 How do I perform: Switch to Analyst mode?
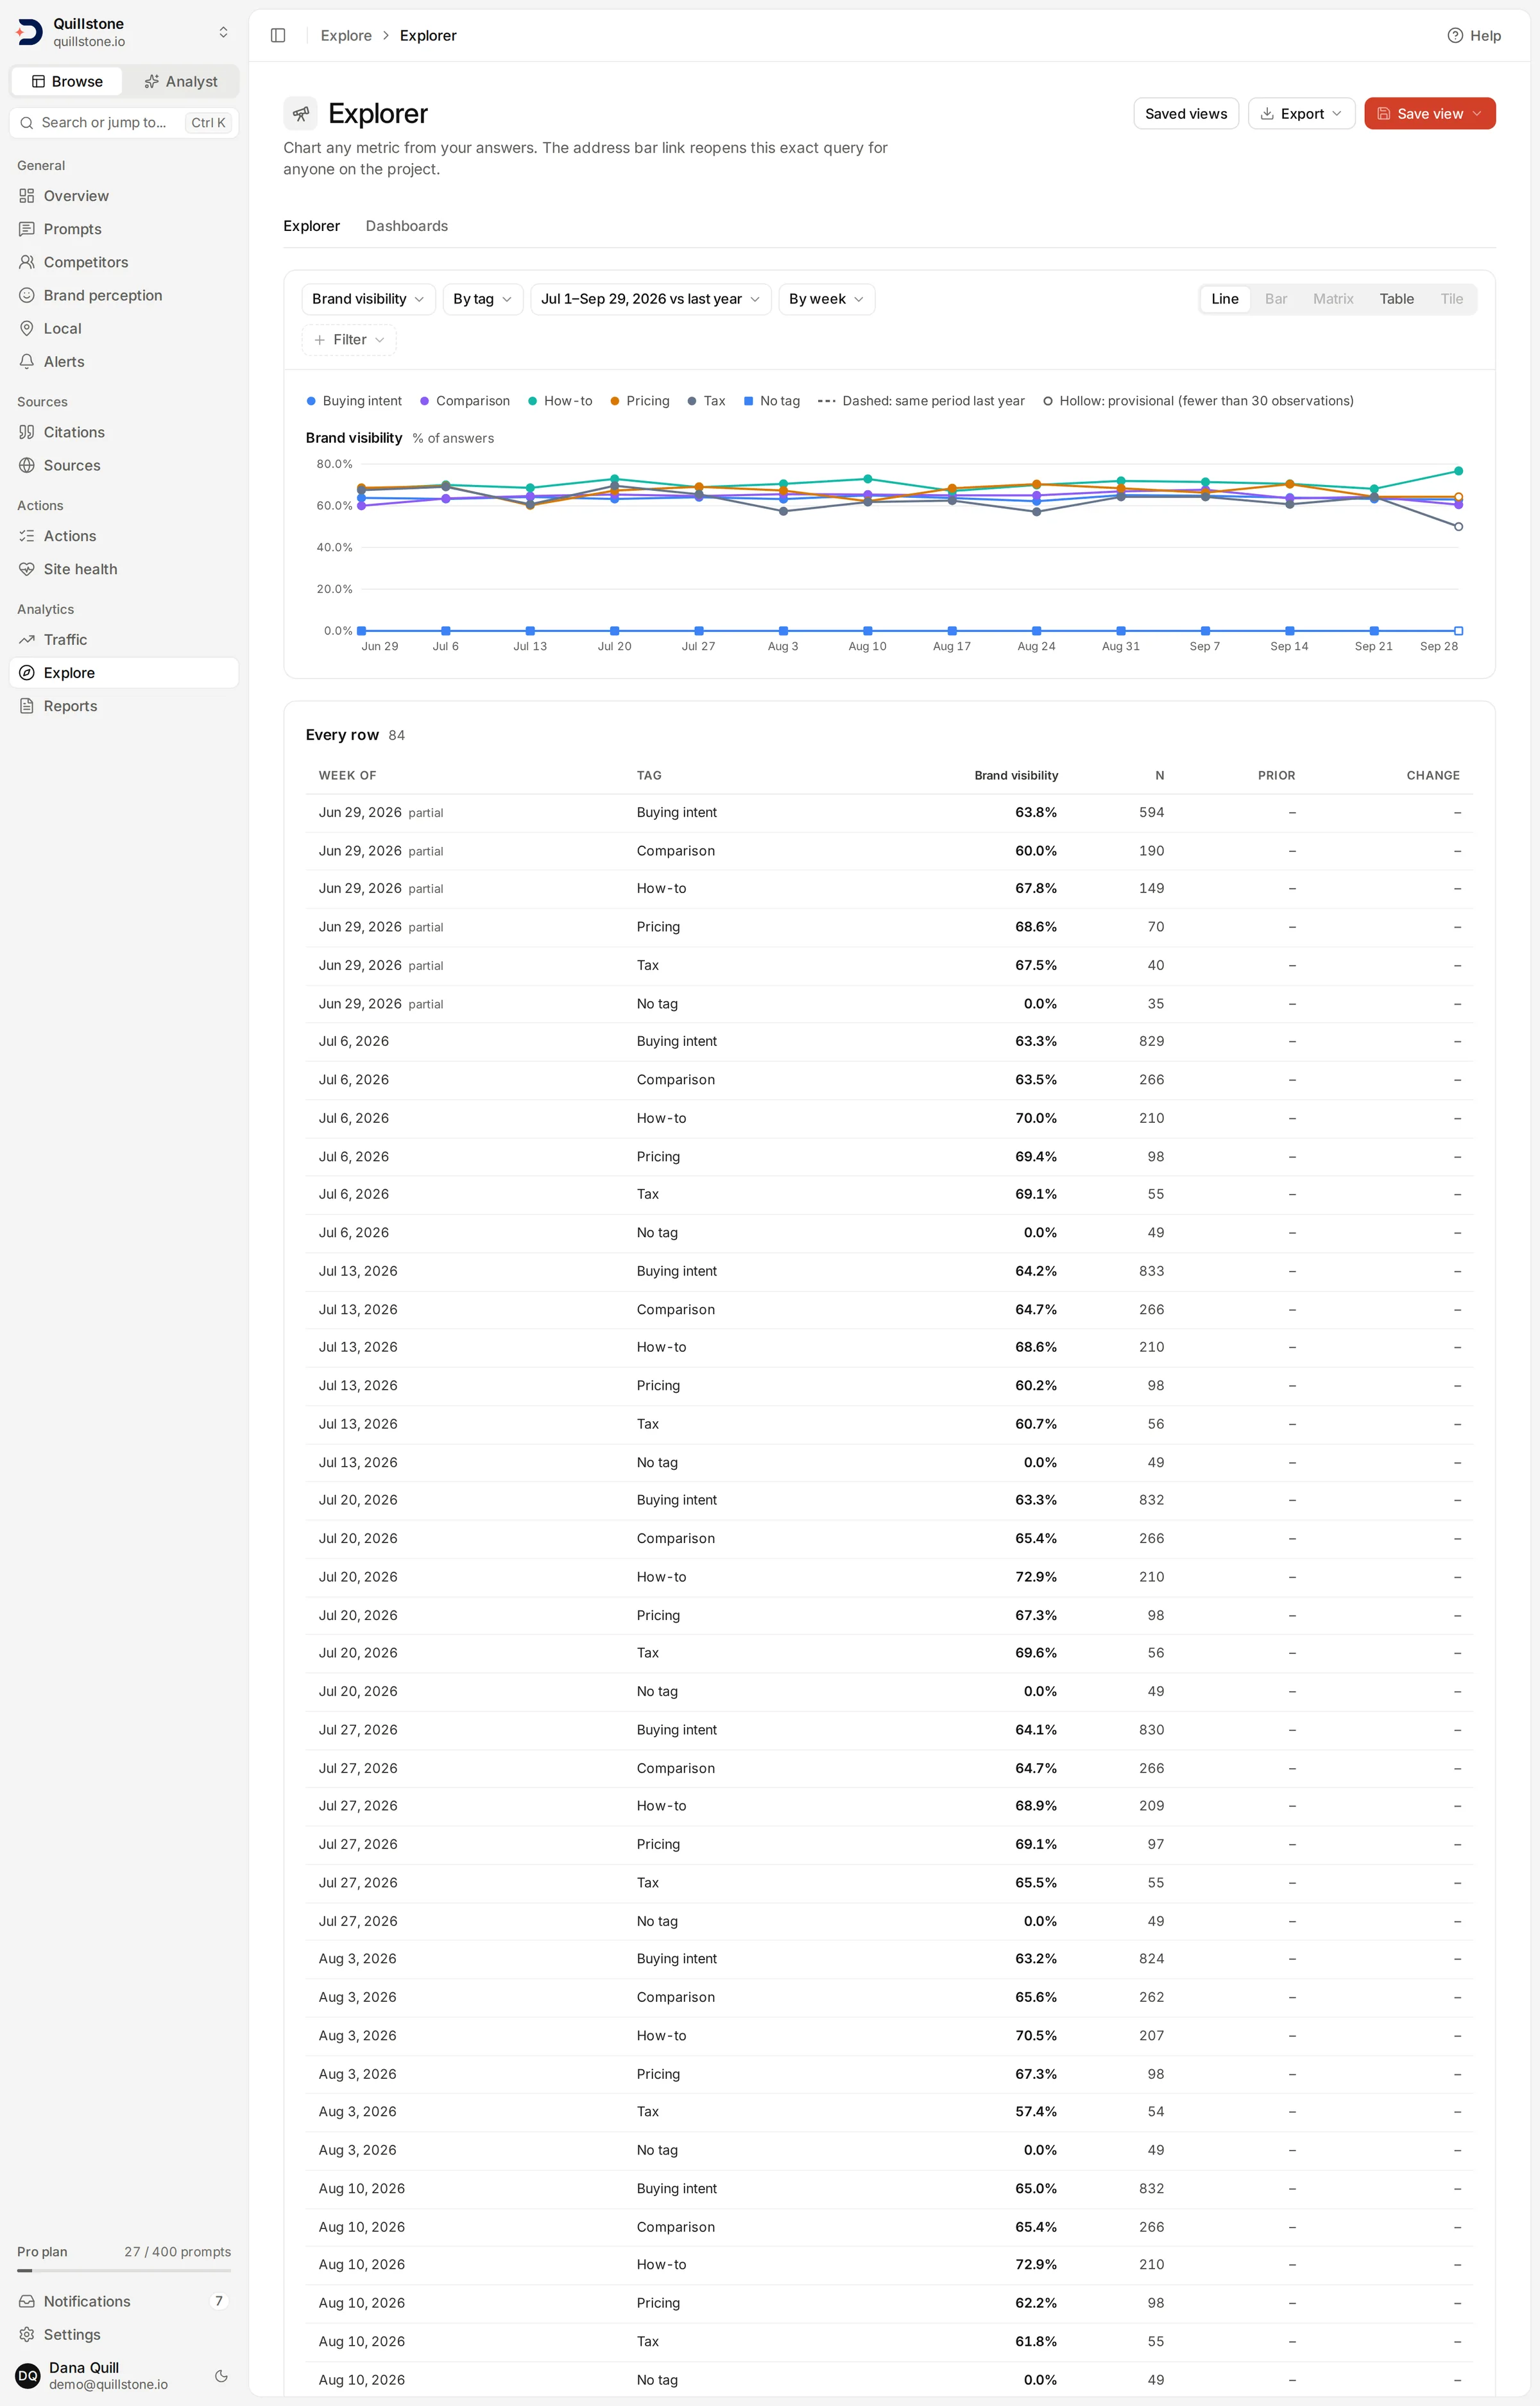point(181,81)
